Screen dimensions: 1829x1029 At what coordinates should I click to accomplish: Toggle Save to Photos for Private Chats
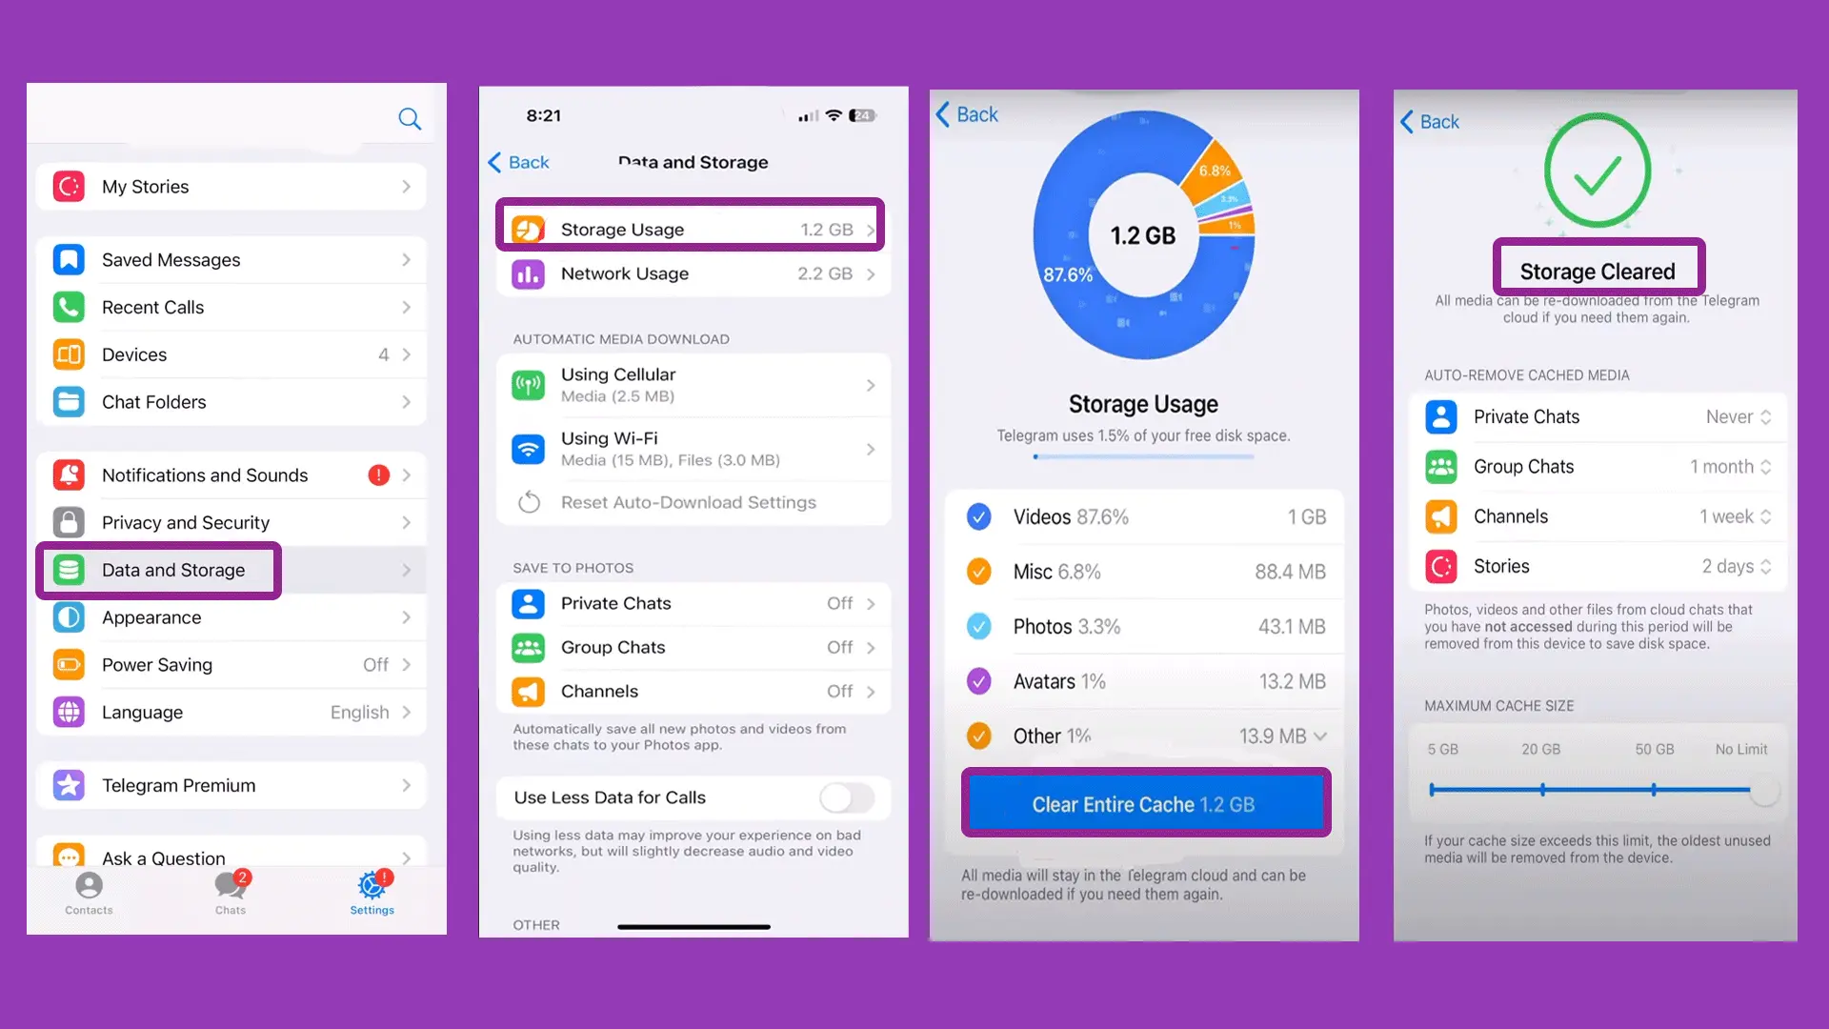[693, 603]
